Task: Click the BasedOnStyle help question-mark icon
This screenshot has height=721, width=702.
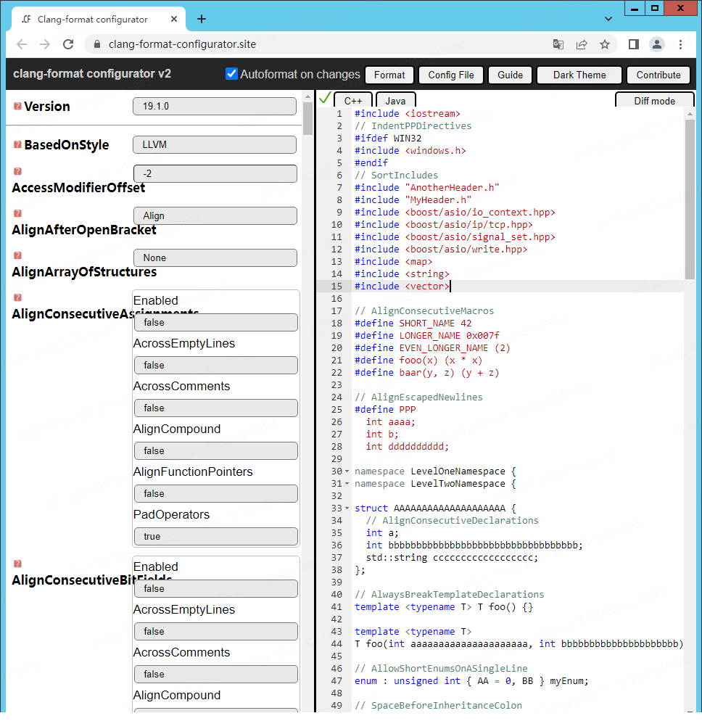Action: (x=17, y=144)
